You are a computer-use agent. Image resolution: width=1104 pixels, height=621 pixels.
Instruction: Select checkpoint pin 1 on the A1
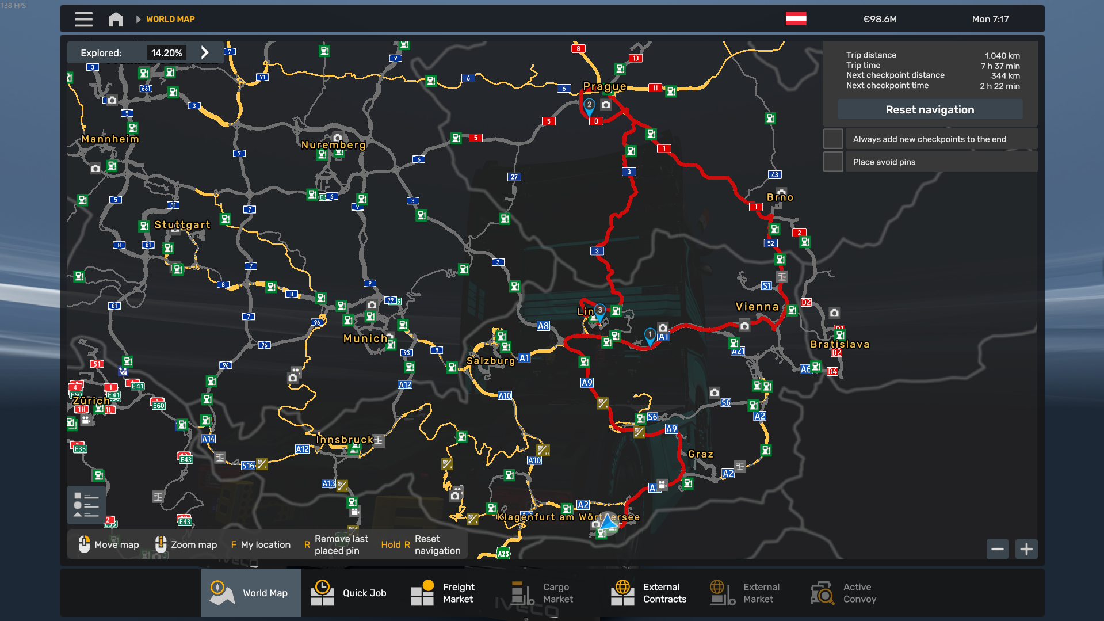pyautogui.click(x=650, y=336)
